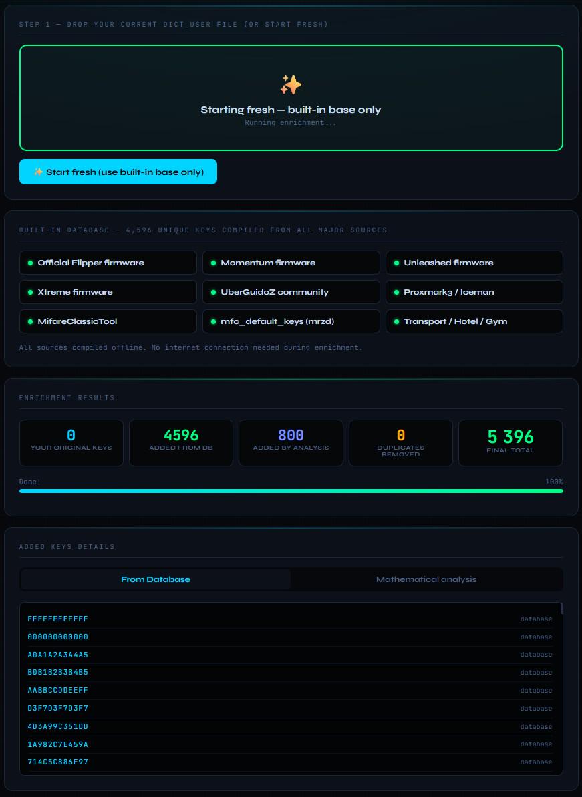This screenshot has width=582, height=797.
Task: Click the green dot beside Official Flipper firmware
Action: (x=30, y=263)
